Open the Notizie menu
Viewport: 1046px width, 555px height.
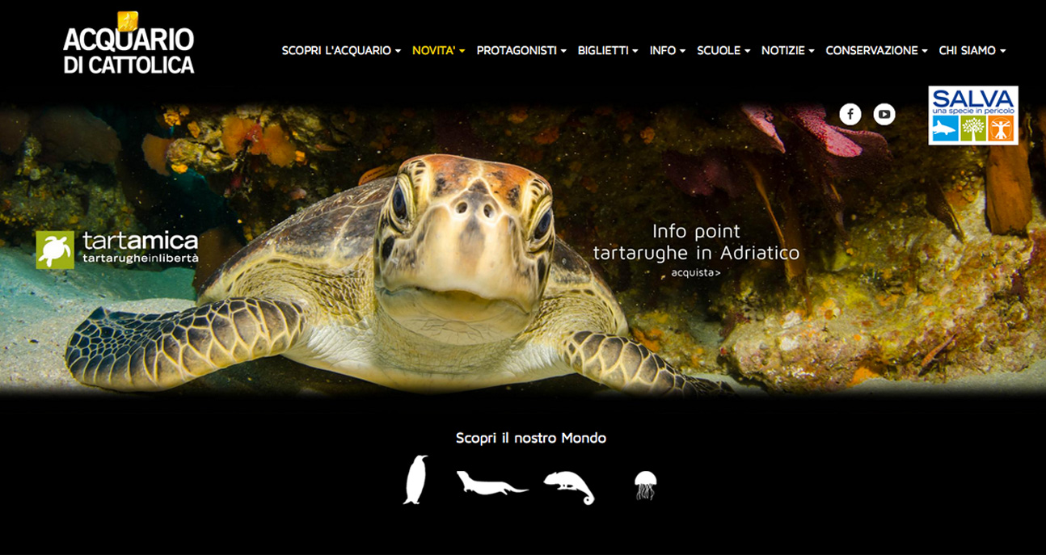(788, 50)
